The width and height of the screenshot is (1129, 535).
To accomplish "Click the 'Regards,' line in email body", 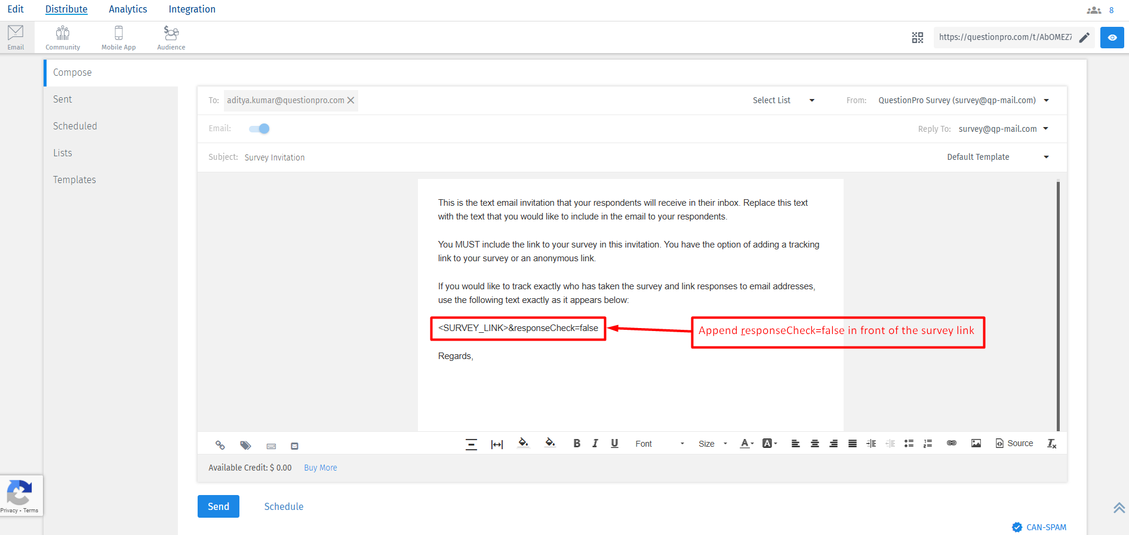I will [456, 356].
